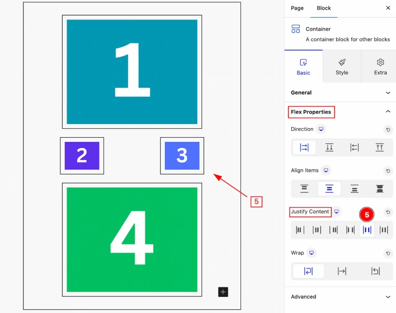Open the Extra settings tab
Image resolution: width=396 pixels, height=313 pixels.
click(x=380, y=67)
